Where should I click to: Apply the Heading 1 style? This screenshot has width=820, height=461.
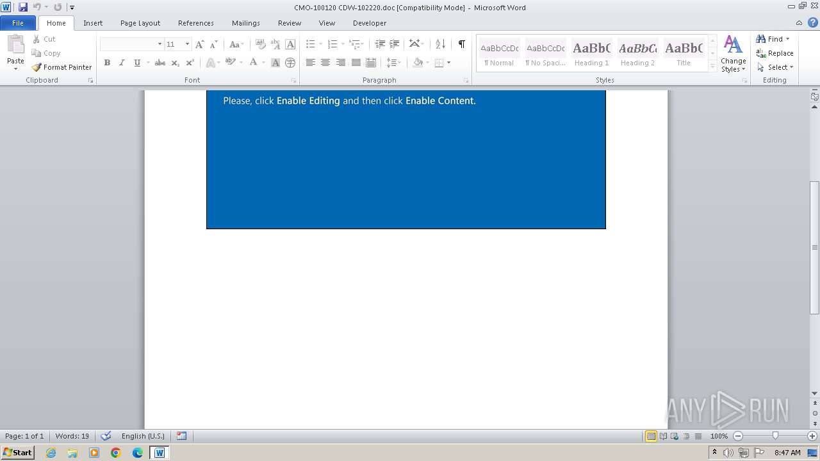pyautogui.click(x=591, y=54)
